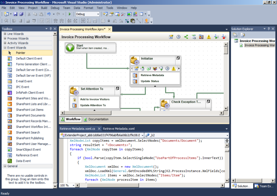Viewport: 277px width, 196px height.
Task: Select the Pointer tool in Toolbox
Action: click(x=27, y=53)
